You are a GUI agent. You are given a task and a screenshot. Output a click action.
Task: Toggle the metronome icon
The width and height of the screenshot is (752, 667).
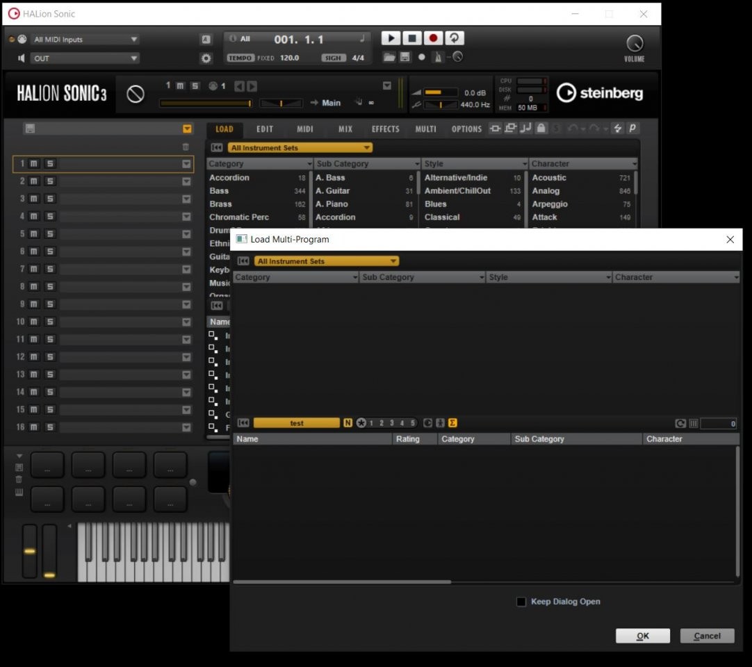(437, 57)
